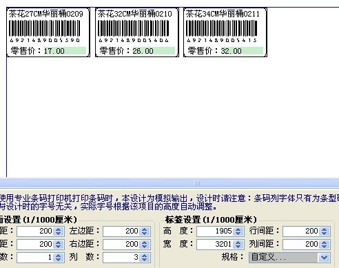
Task: Click the splitter grip between preview and settings
Action: pyautogui.click(x=197, y=183)
